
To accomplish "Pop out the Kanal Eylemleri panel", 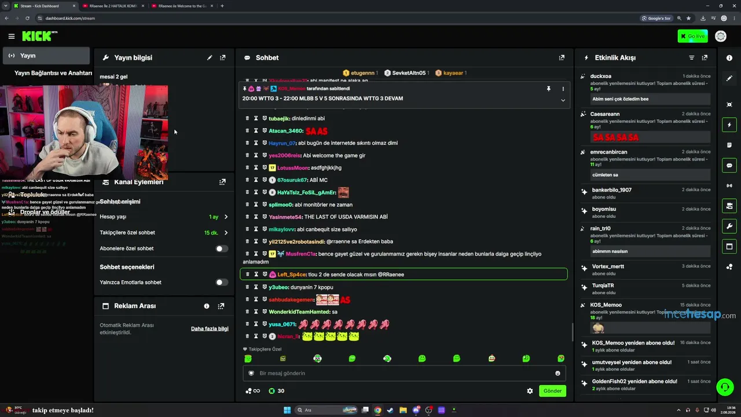I will (x=222, y=182).
